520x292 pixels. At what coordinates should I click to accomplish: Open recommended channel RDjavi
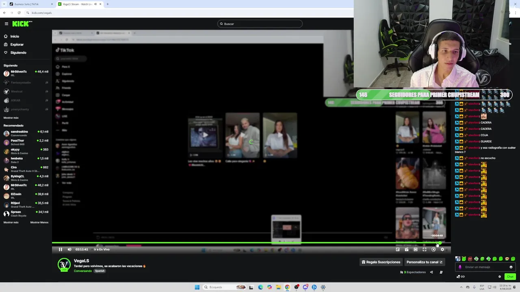tap(26, 205)
